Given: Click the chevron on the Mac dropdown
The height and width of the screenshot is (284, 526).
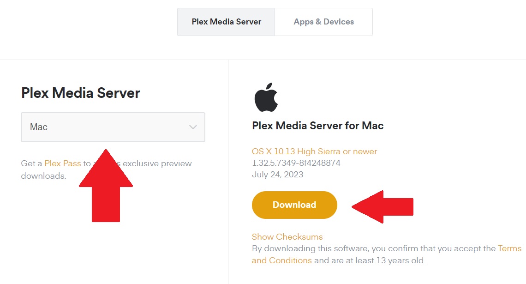Looking at the screenshot, I should [x=193, y=127].
